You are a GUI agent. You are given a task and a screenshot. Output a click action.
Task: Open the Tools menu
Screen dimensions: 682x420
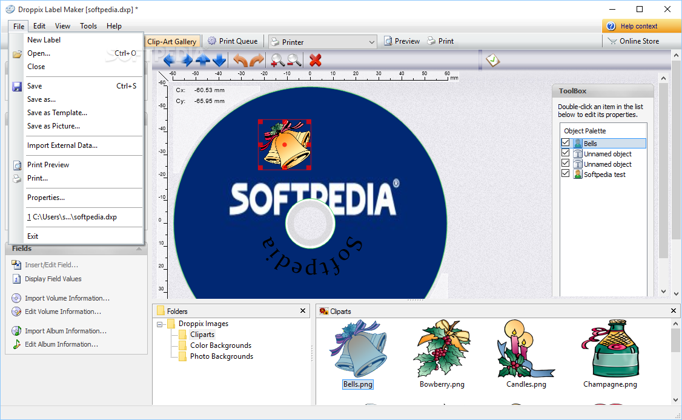88,26
